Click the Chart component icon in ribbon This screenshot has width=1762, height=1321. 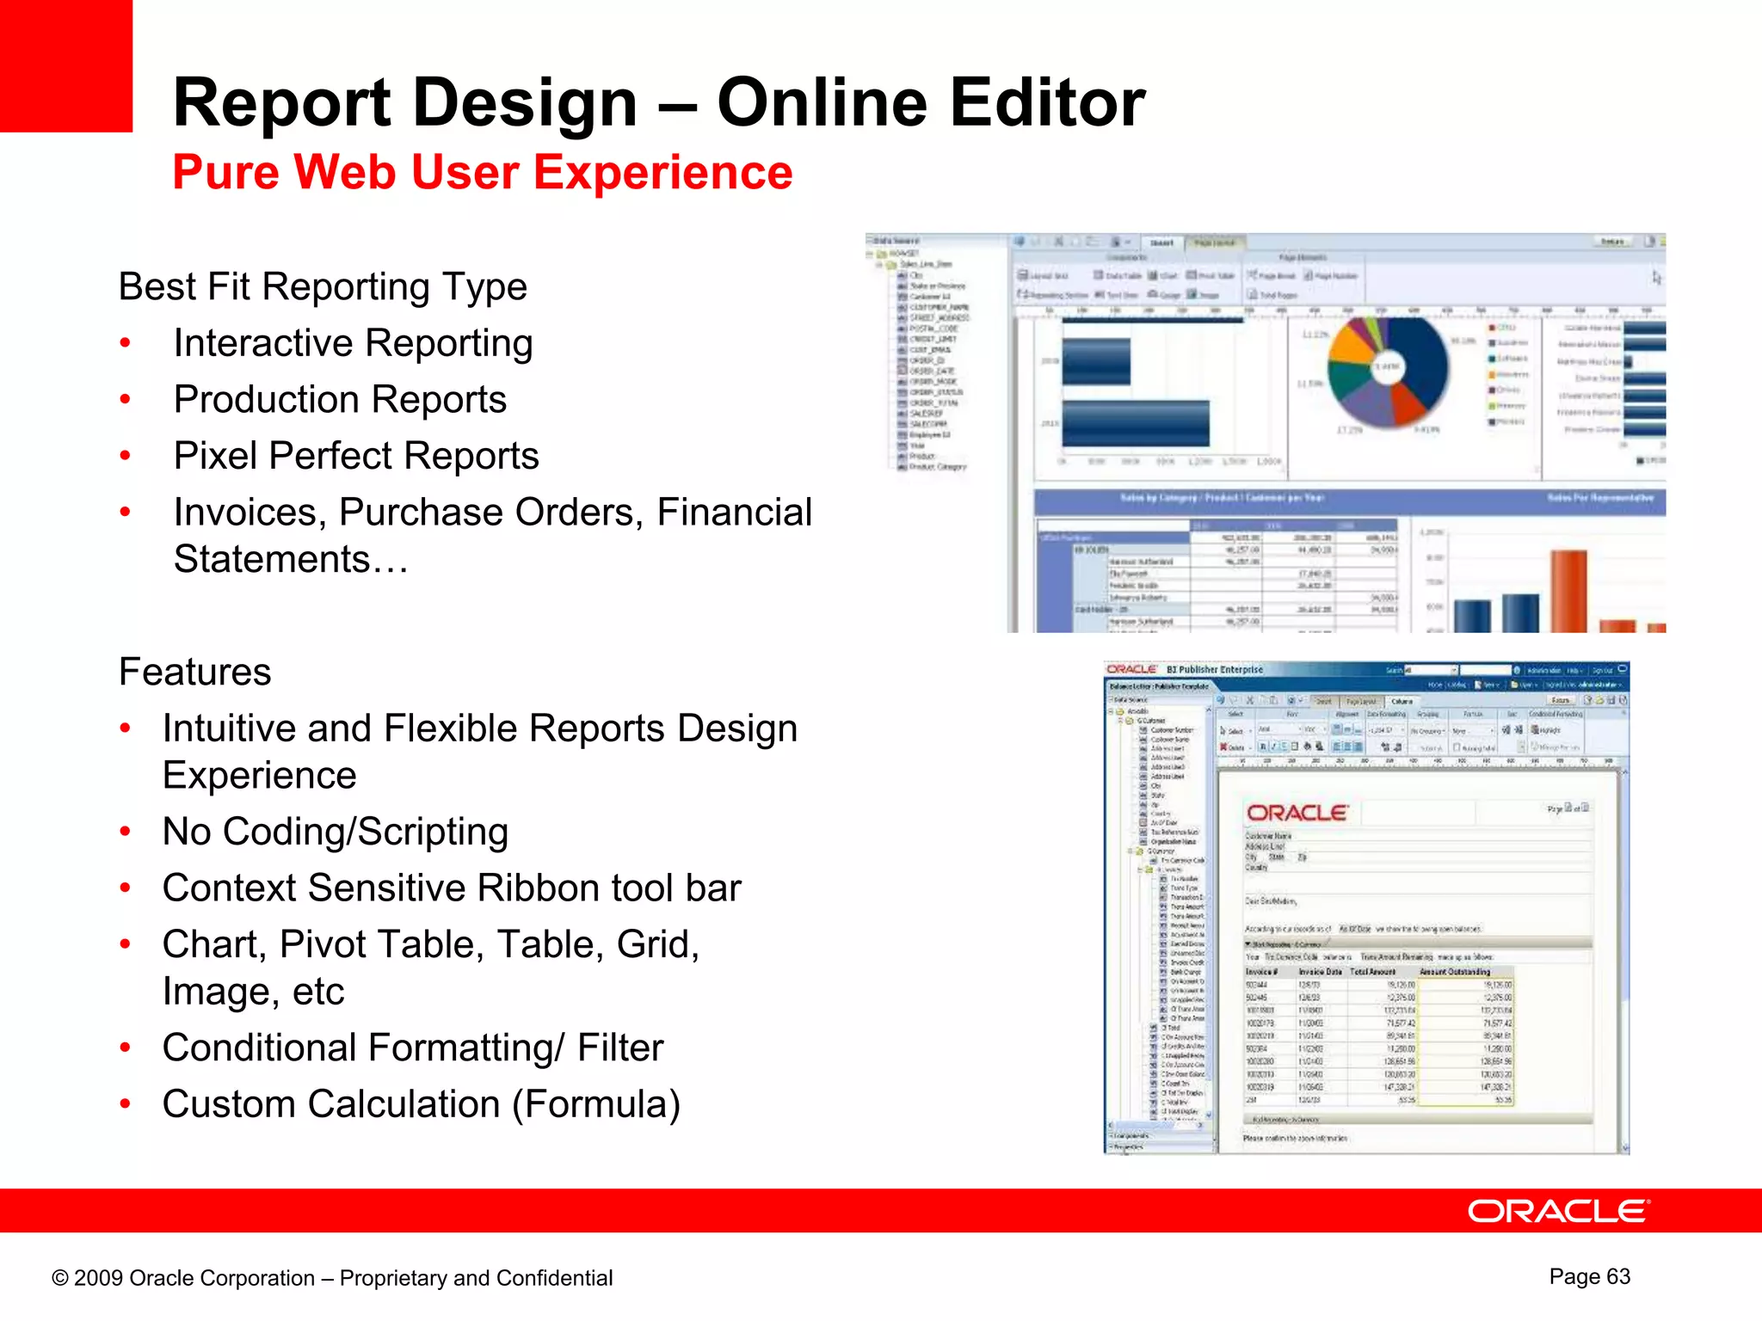point(1153,276)
